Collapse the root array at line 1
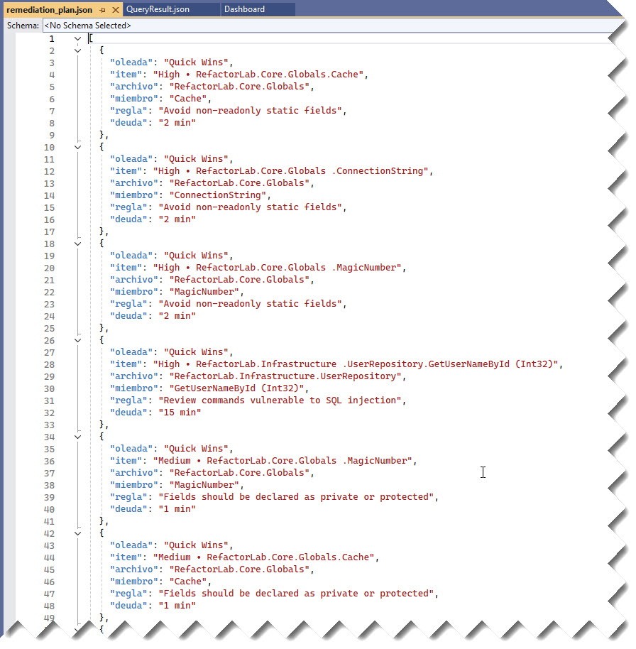The width and height of the screenshot is (636, 649). coord(78,38)
